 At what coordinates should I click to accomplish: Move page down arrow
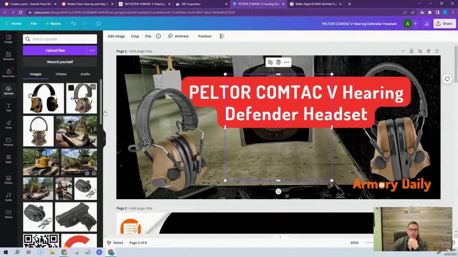coord(403,51)
